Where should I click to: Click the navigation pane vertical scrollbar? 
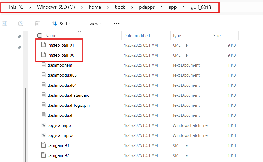25,125
